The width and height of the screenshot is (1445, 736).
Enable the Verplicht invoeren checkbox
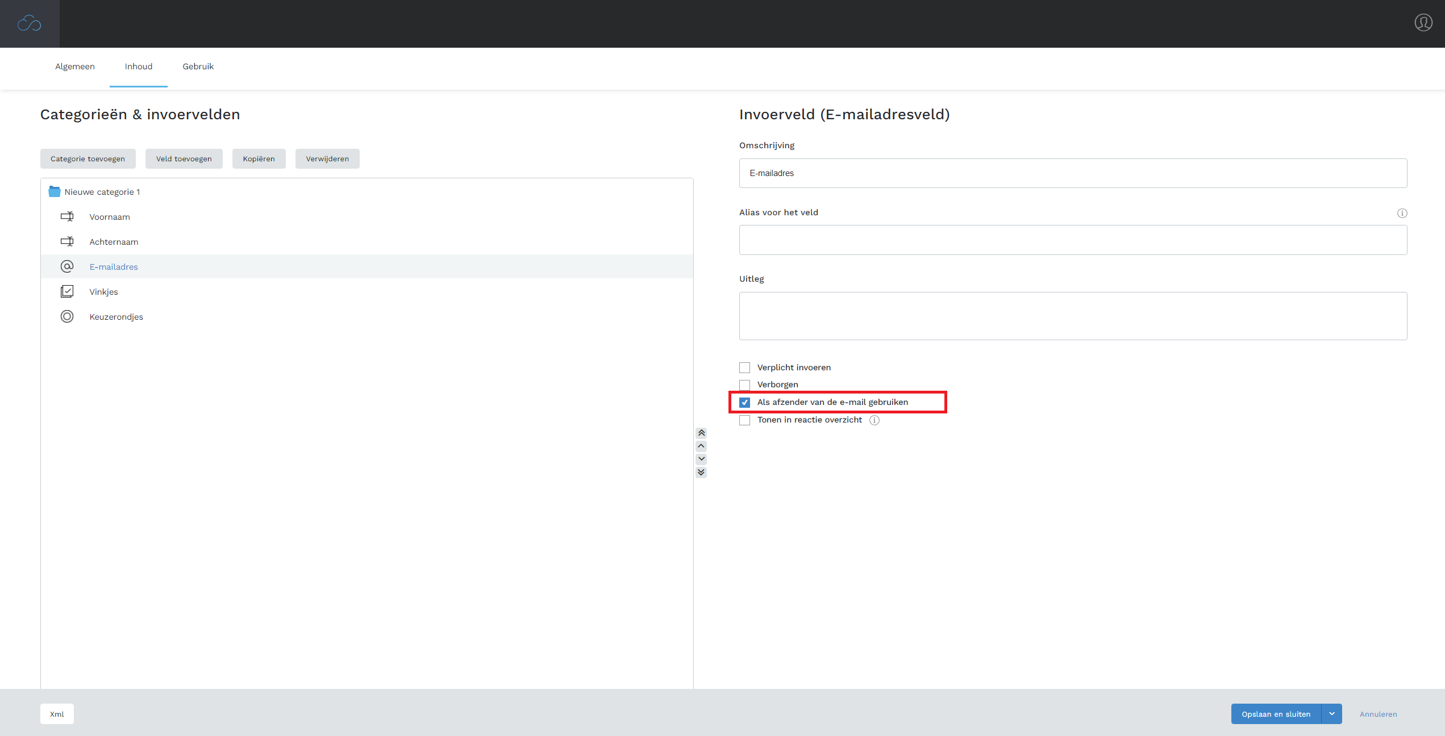pyautogui.click(x=744, y=367)
